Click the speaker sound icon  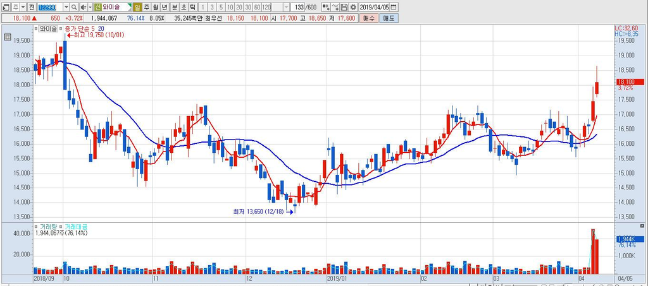click(x=83, y=8)
